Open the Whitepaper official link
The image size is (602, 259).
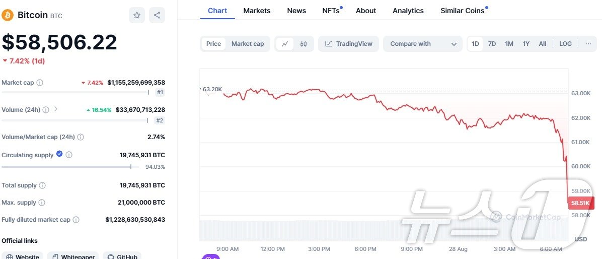[x=73, y=257]
